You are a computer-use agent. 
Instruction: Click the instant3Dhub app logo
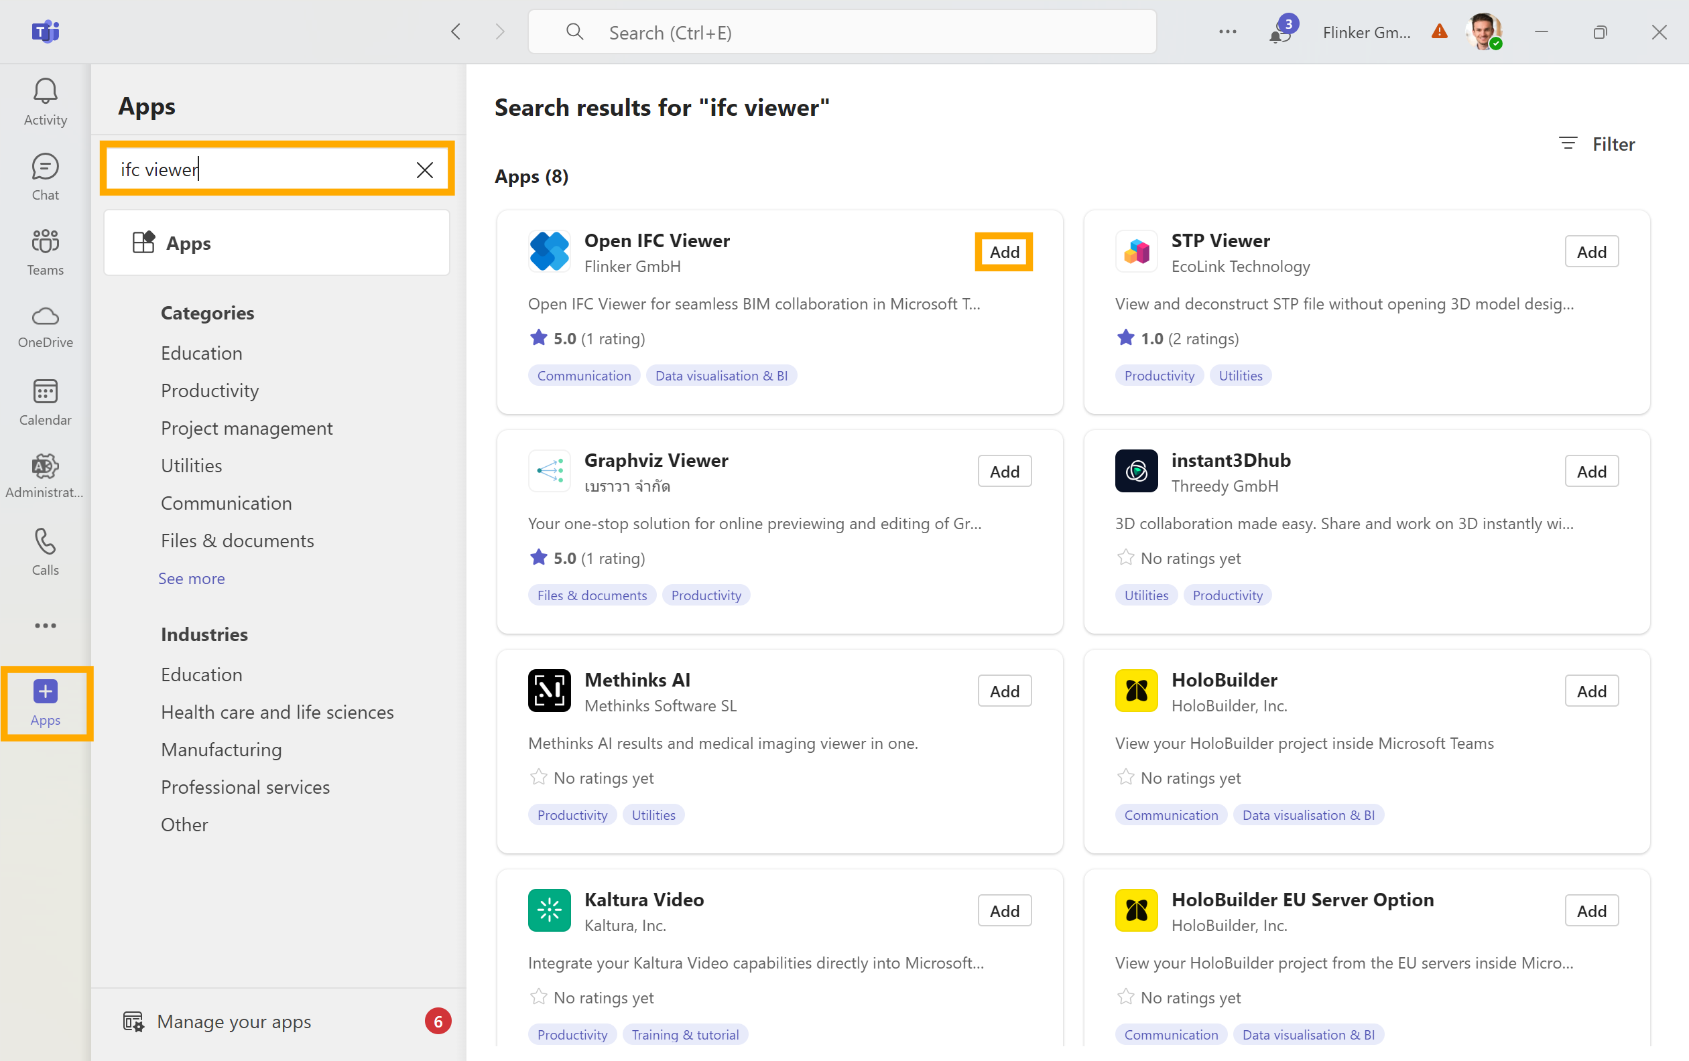point(1136,470)
